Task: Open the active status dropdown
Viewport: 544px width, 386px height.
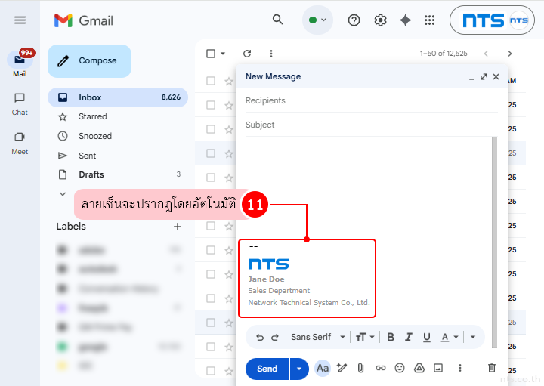Action: click(x=317, y=20)
